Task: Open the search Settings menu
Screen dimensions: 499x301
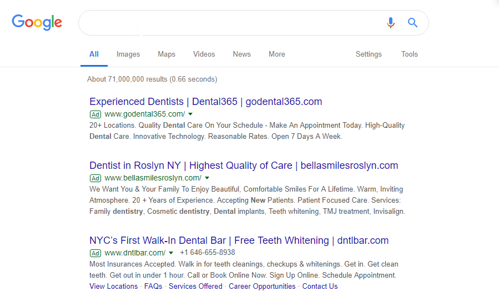Action: 369,54
